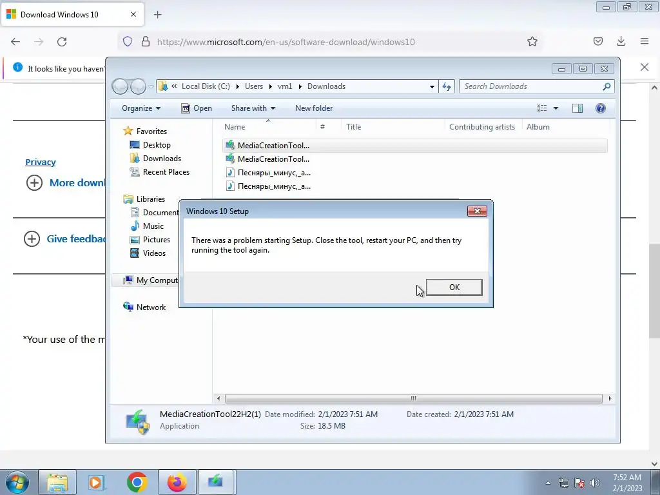The width and height of the screenshot is (660, 495).
Task: Click the horizontal scrollbar in the file list
Action: coord(413,398)
